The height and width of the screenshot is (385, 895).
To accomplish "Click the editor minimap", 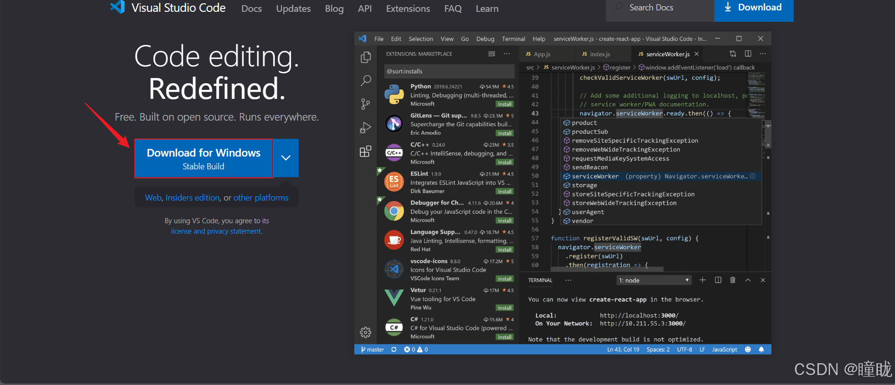I will (756, 96).
